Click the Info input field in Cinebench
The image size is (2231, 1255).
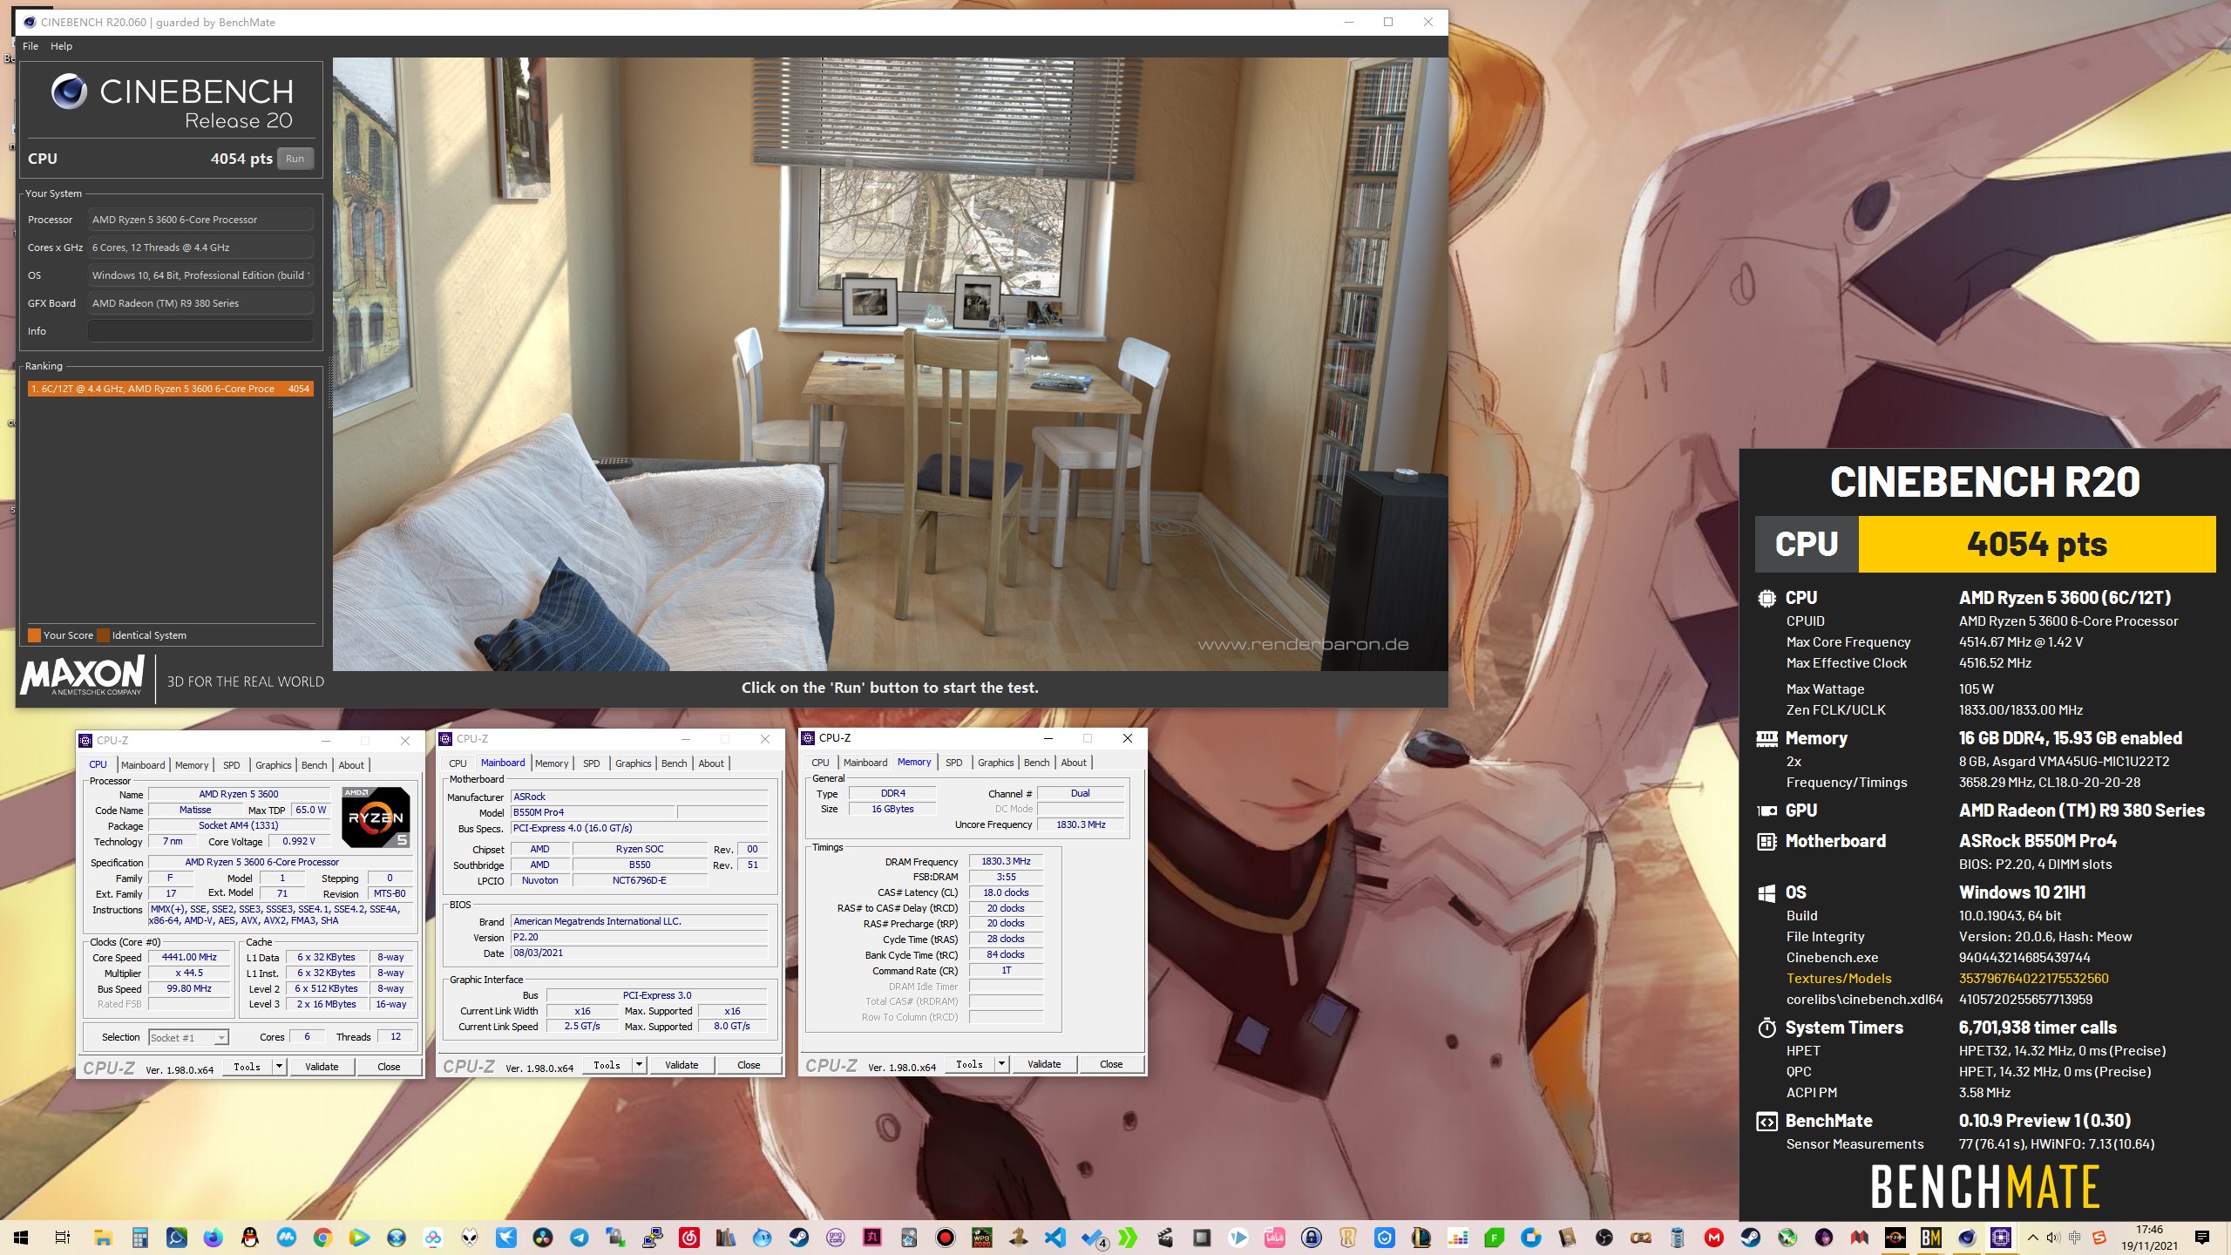(x=200, y=331)
